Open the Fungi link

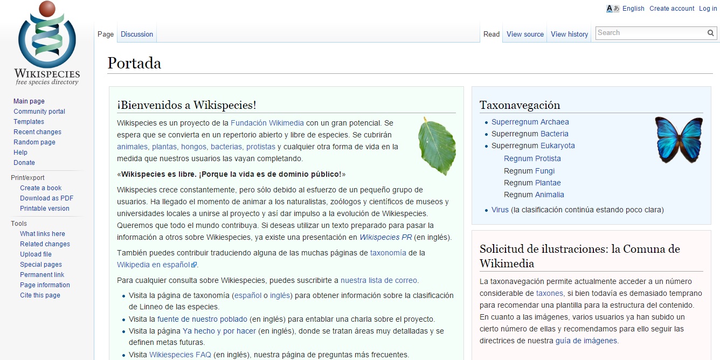545,171
